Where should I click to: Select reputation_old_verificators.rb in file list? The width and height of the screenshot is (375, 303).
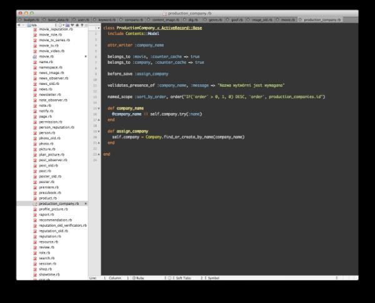(62, 225)
